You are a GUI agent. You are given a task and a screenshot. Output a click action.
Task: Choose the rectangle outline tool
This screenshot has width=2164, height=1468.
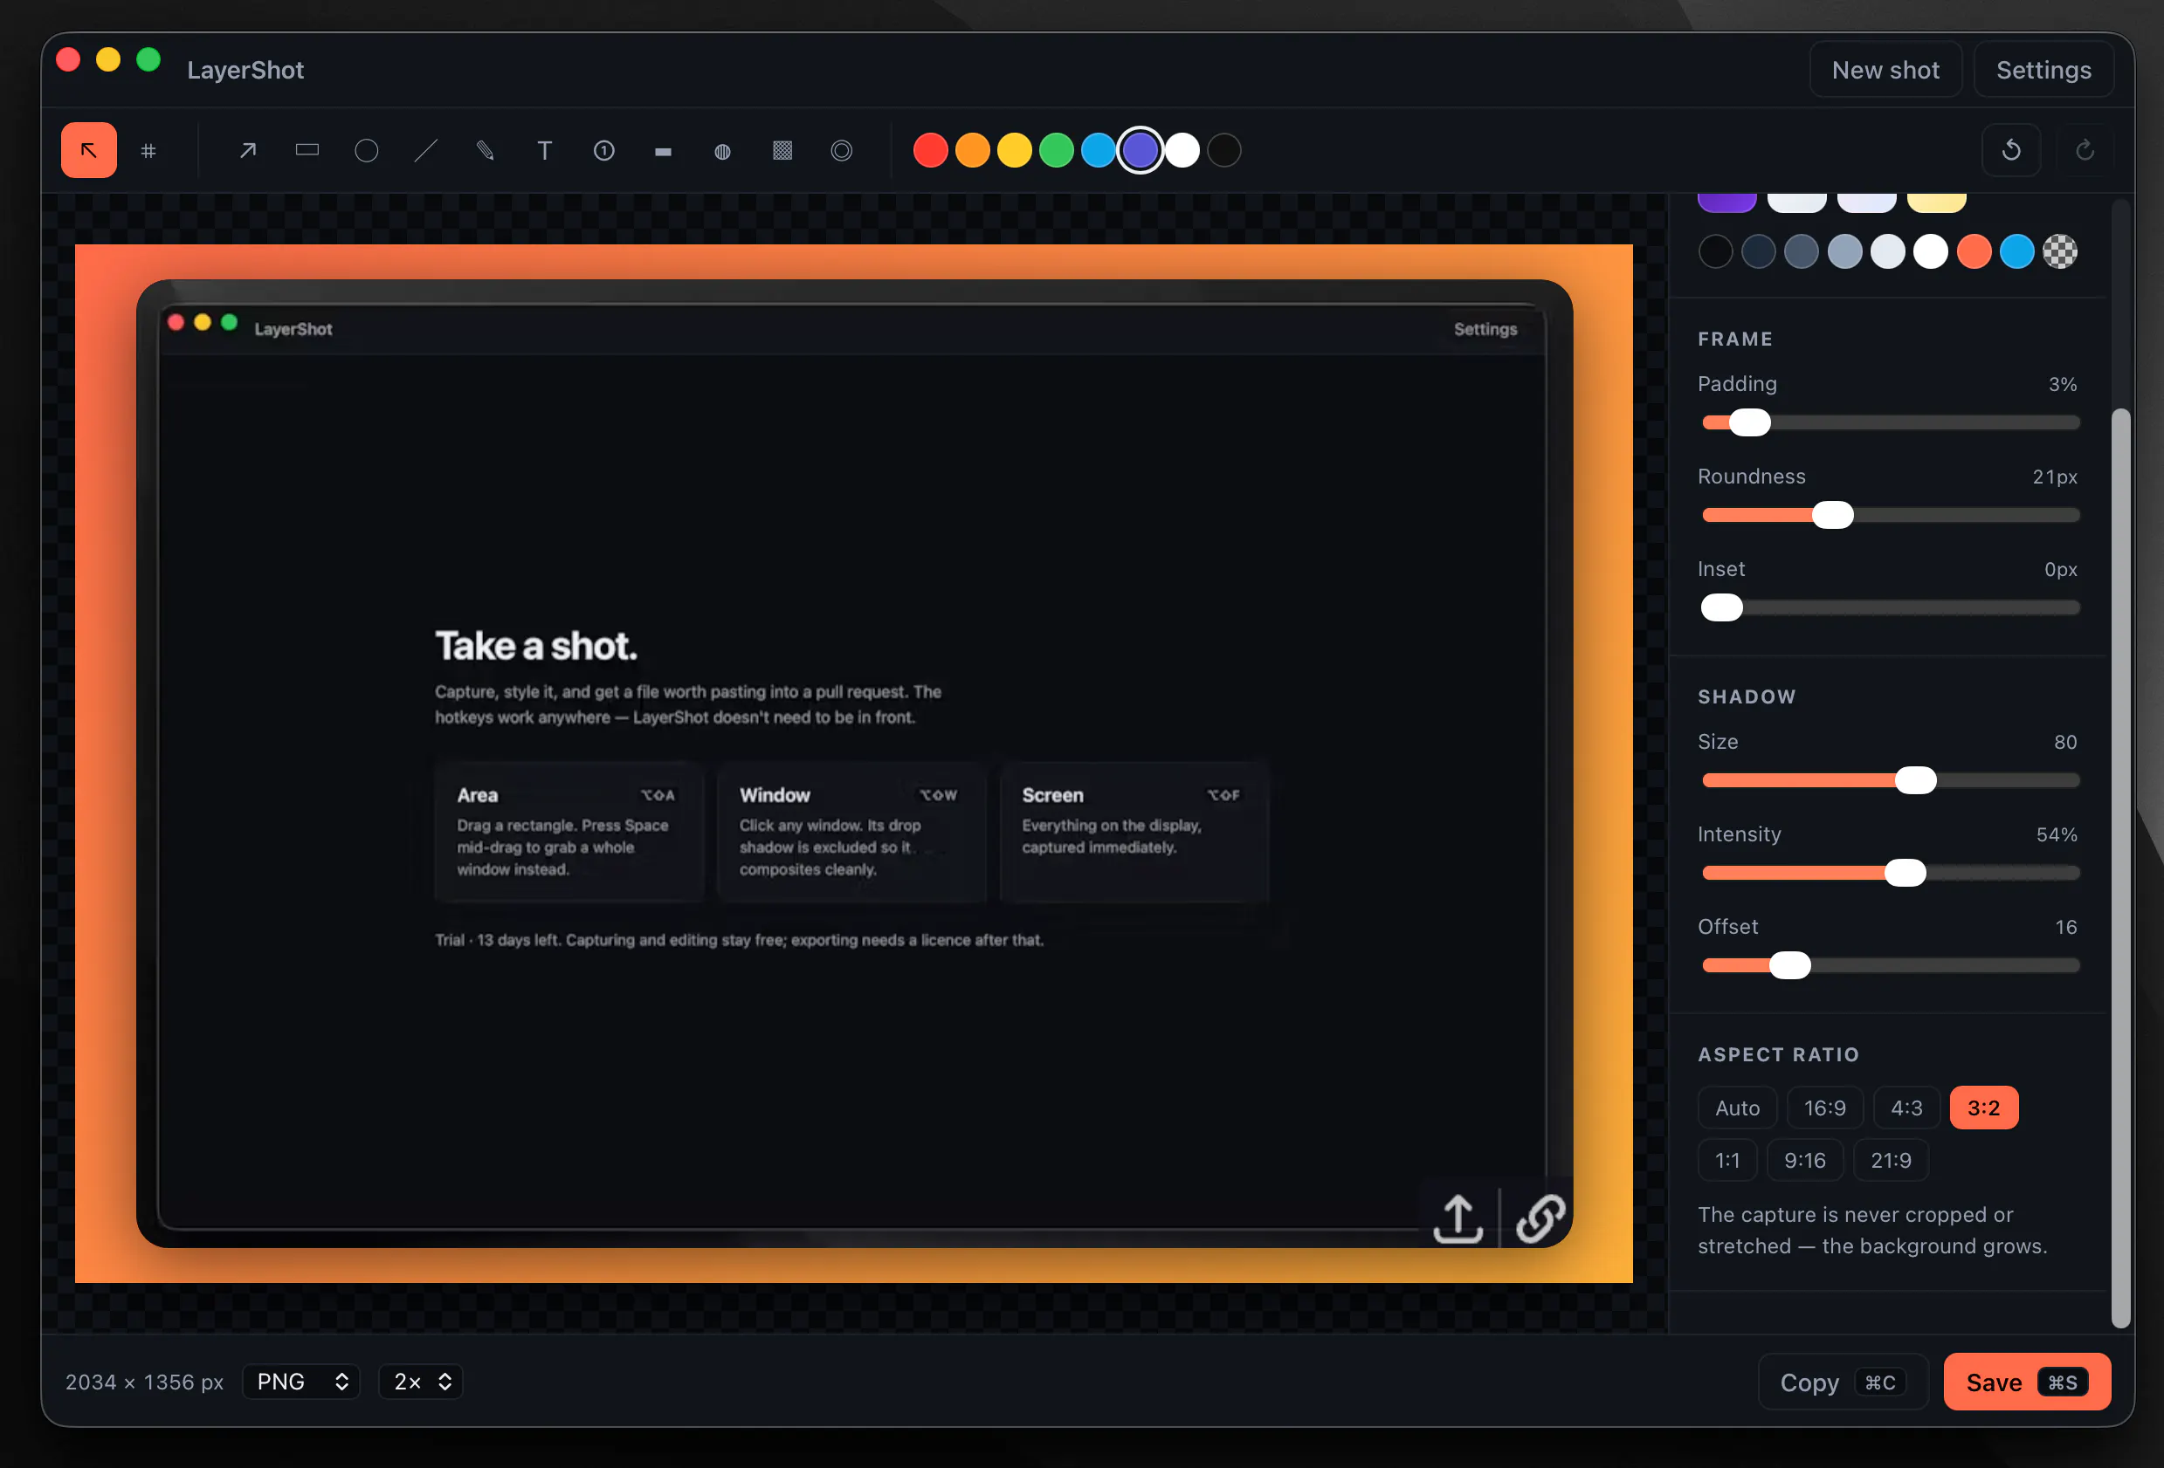click(x=307, y=150)
